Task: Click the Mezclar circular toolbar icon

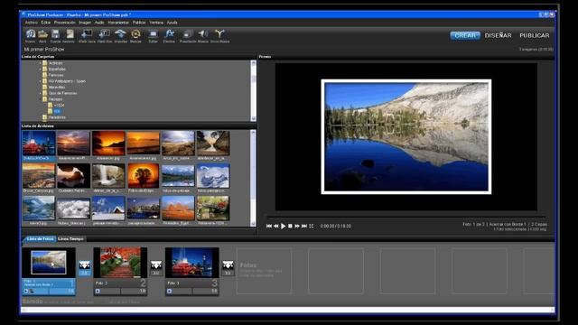Action: pyautogui.click(x=135, y=34)
